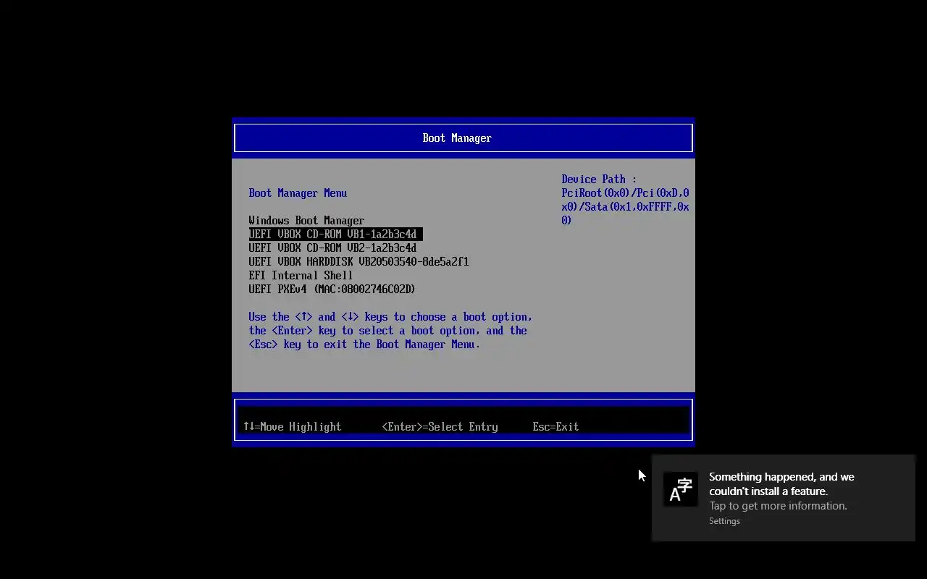Click the Boot Manager title bar text
Image resolution: width=927 pixels, height=579 pixels.
click(x=457, y=138)
